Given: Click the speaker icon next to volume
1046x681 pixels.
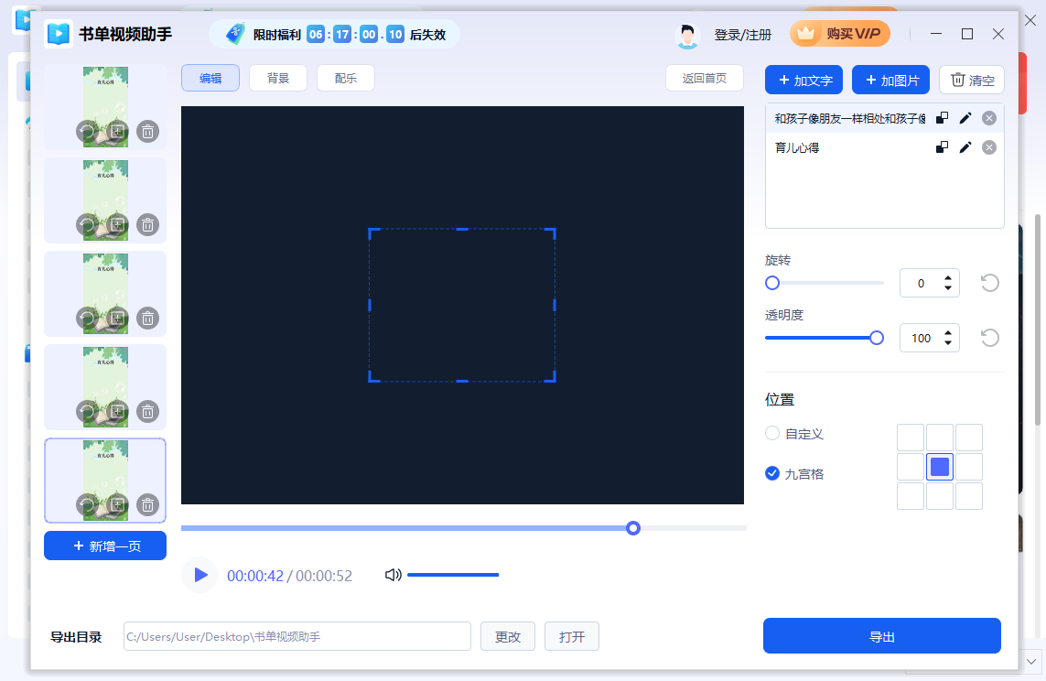Looking at the screenshot, I should 394,575.
